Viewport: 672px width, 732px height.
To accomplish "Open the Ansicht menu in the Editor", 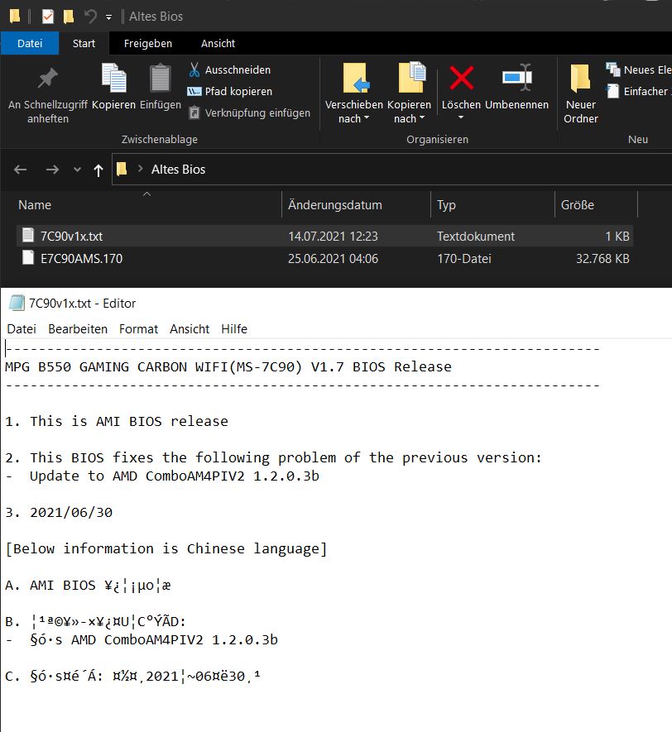I will tap(190, 329).
